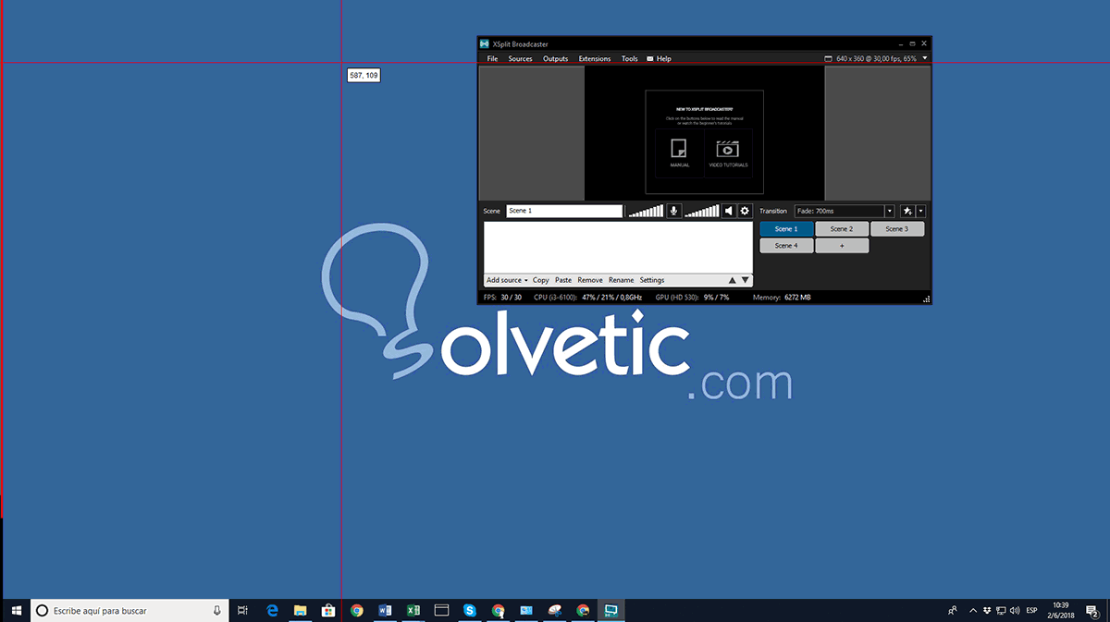Screen dimensions: 1110x622
Task: Click the XSplit Broadcaster logo in title bar
Action: pos(484,43)
